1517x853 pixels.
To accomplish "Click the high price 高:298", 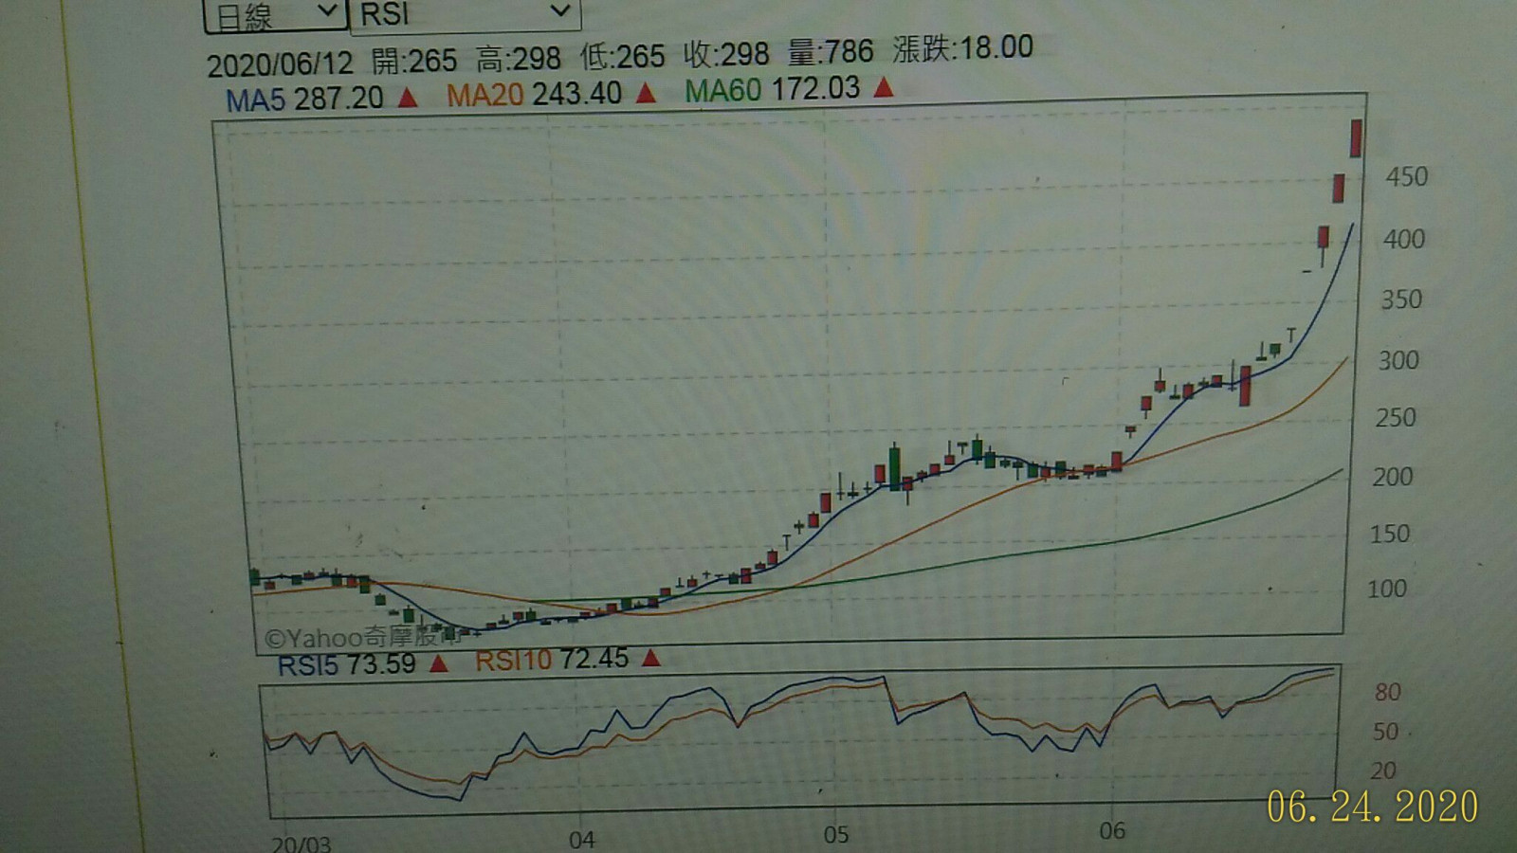I will [518, 60].
